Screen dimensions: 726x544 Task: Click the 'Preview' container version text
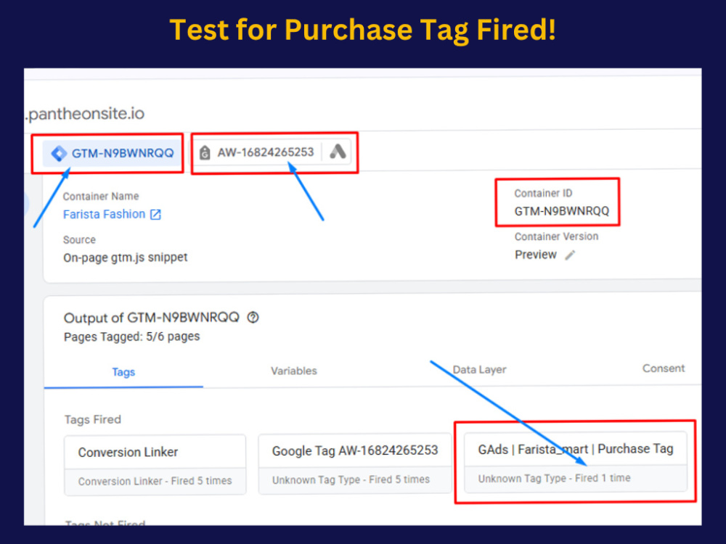tap(536, 255)
